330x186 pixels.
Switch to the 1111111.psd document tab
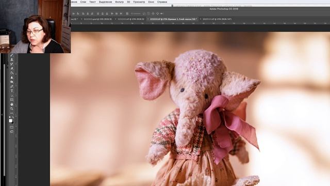pyautogui.click(x=98, y=19)
